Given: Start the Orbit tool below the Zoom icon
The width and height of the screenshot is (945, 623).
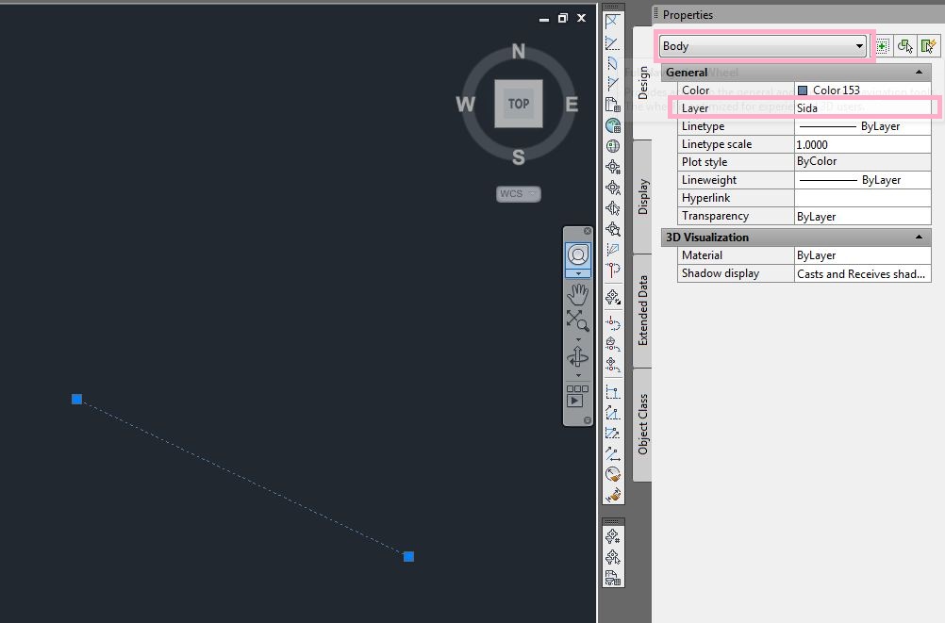Looking at the screenshot, I should click(x=578, y=358).
